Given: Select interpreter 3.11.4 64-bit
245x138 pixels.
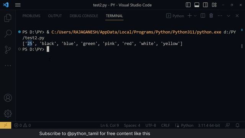Looking at the screenshot, I should pyautogui.click(x=209, y=125).
